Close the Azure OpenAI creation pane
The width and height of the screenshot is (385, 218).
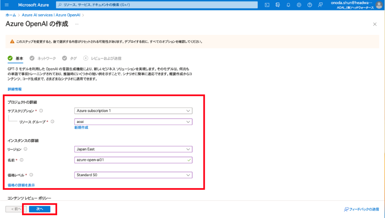[375, 24]
